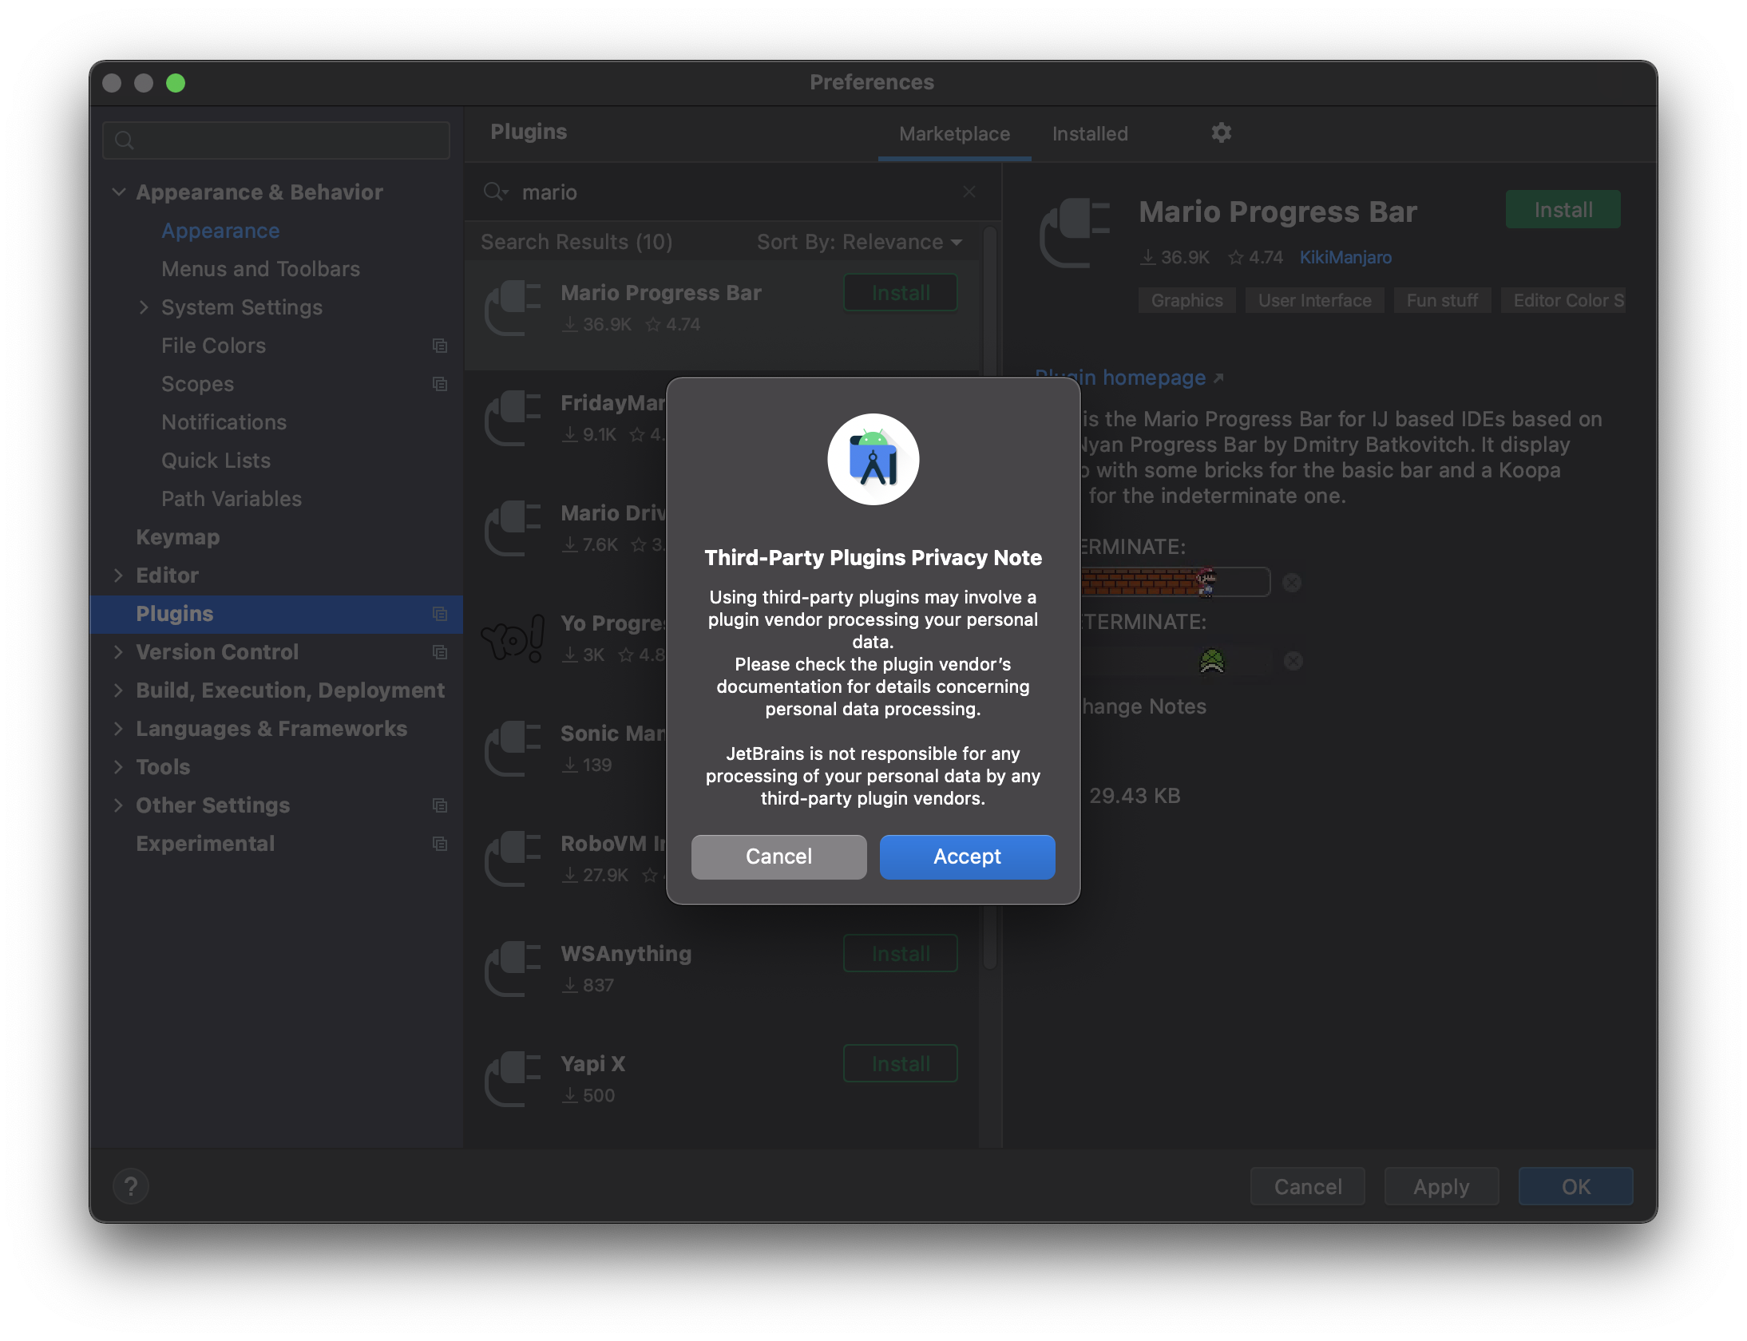Clear the mario search text
The image size is (1747, 1341).
pyautogui.click(x=969, y=192)
